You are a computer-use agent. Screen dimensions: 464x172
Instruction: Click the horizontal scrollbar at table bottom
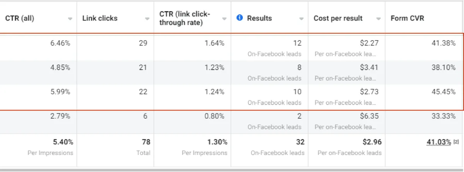[x=232, y=170]
